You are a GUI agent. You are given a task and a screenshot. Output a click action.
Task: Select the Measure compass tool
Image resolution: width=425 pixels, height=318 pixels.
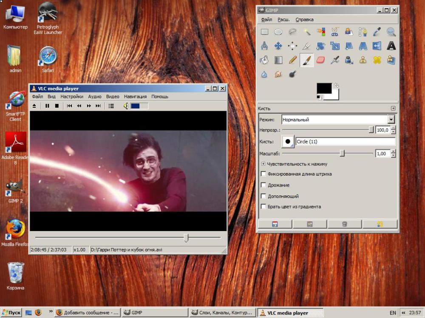264,46
